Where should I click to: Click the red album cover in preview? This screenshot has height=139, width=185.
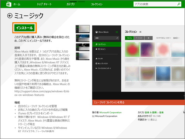pyautogui.click(x=132, y=50)
